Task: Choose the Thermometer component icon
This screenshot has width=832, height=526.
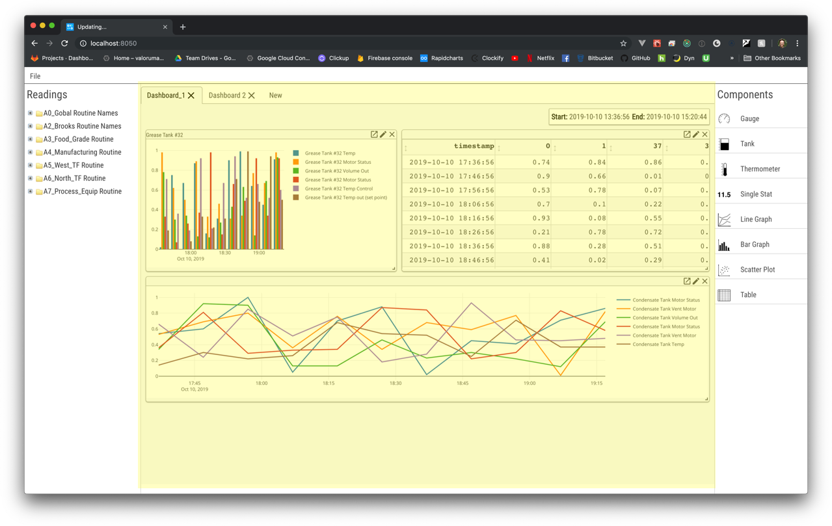Action: coord(724,169)
